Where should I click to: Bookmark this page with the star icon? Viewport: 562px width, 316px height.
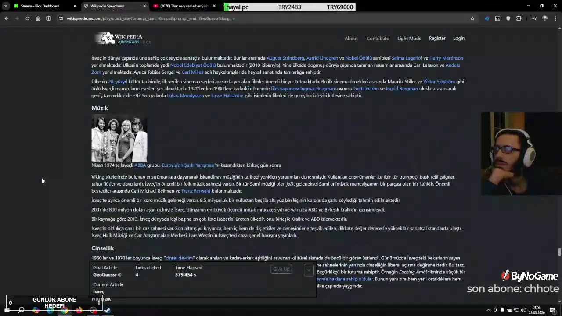(472, 18)
